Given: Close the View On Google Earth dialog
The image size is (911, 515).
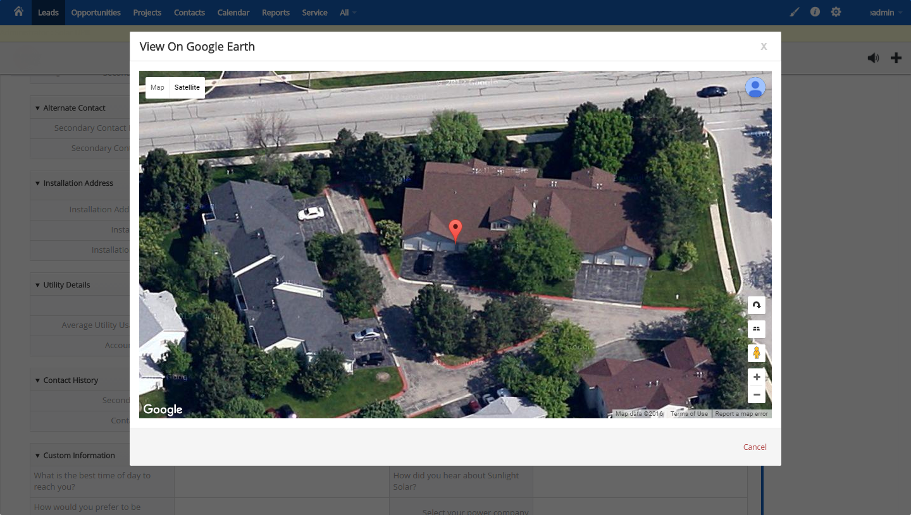Looking at the screenshot, I should (x=764, y=46).
